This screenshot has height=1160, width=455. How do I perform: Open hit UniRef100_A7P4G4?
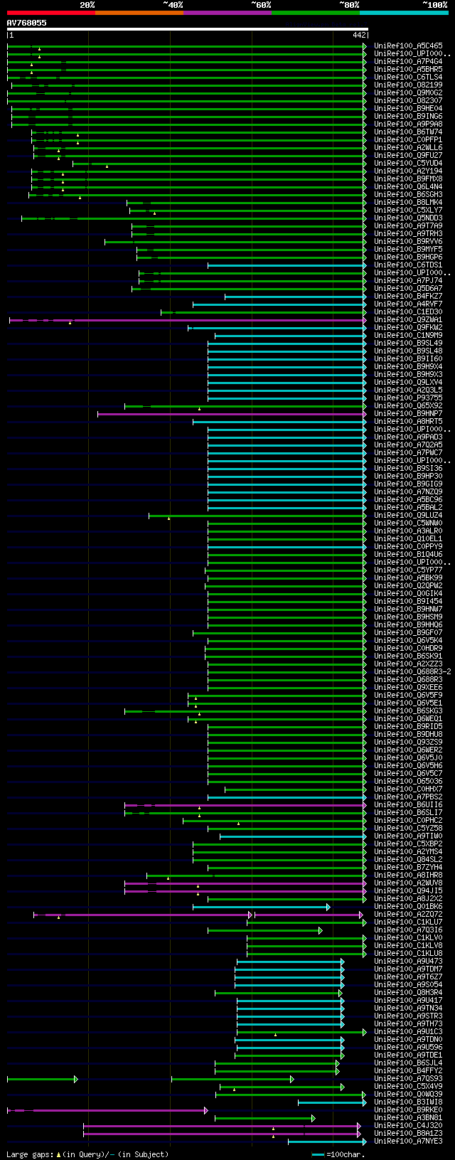tap(408, 62)
